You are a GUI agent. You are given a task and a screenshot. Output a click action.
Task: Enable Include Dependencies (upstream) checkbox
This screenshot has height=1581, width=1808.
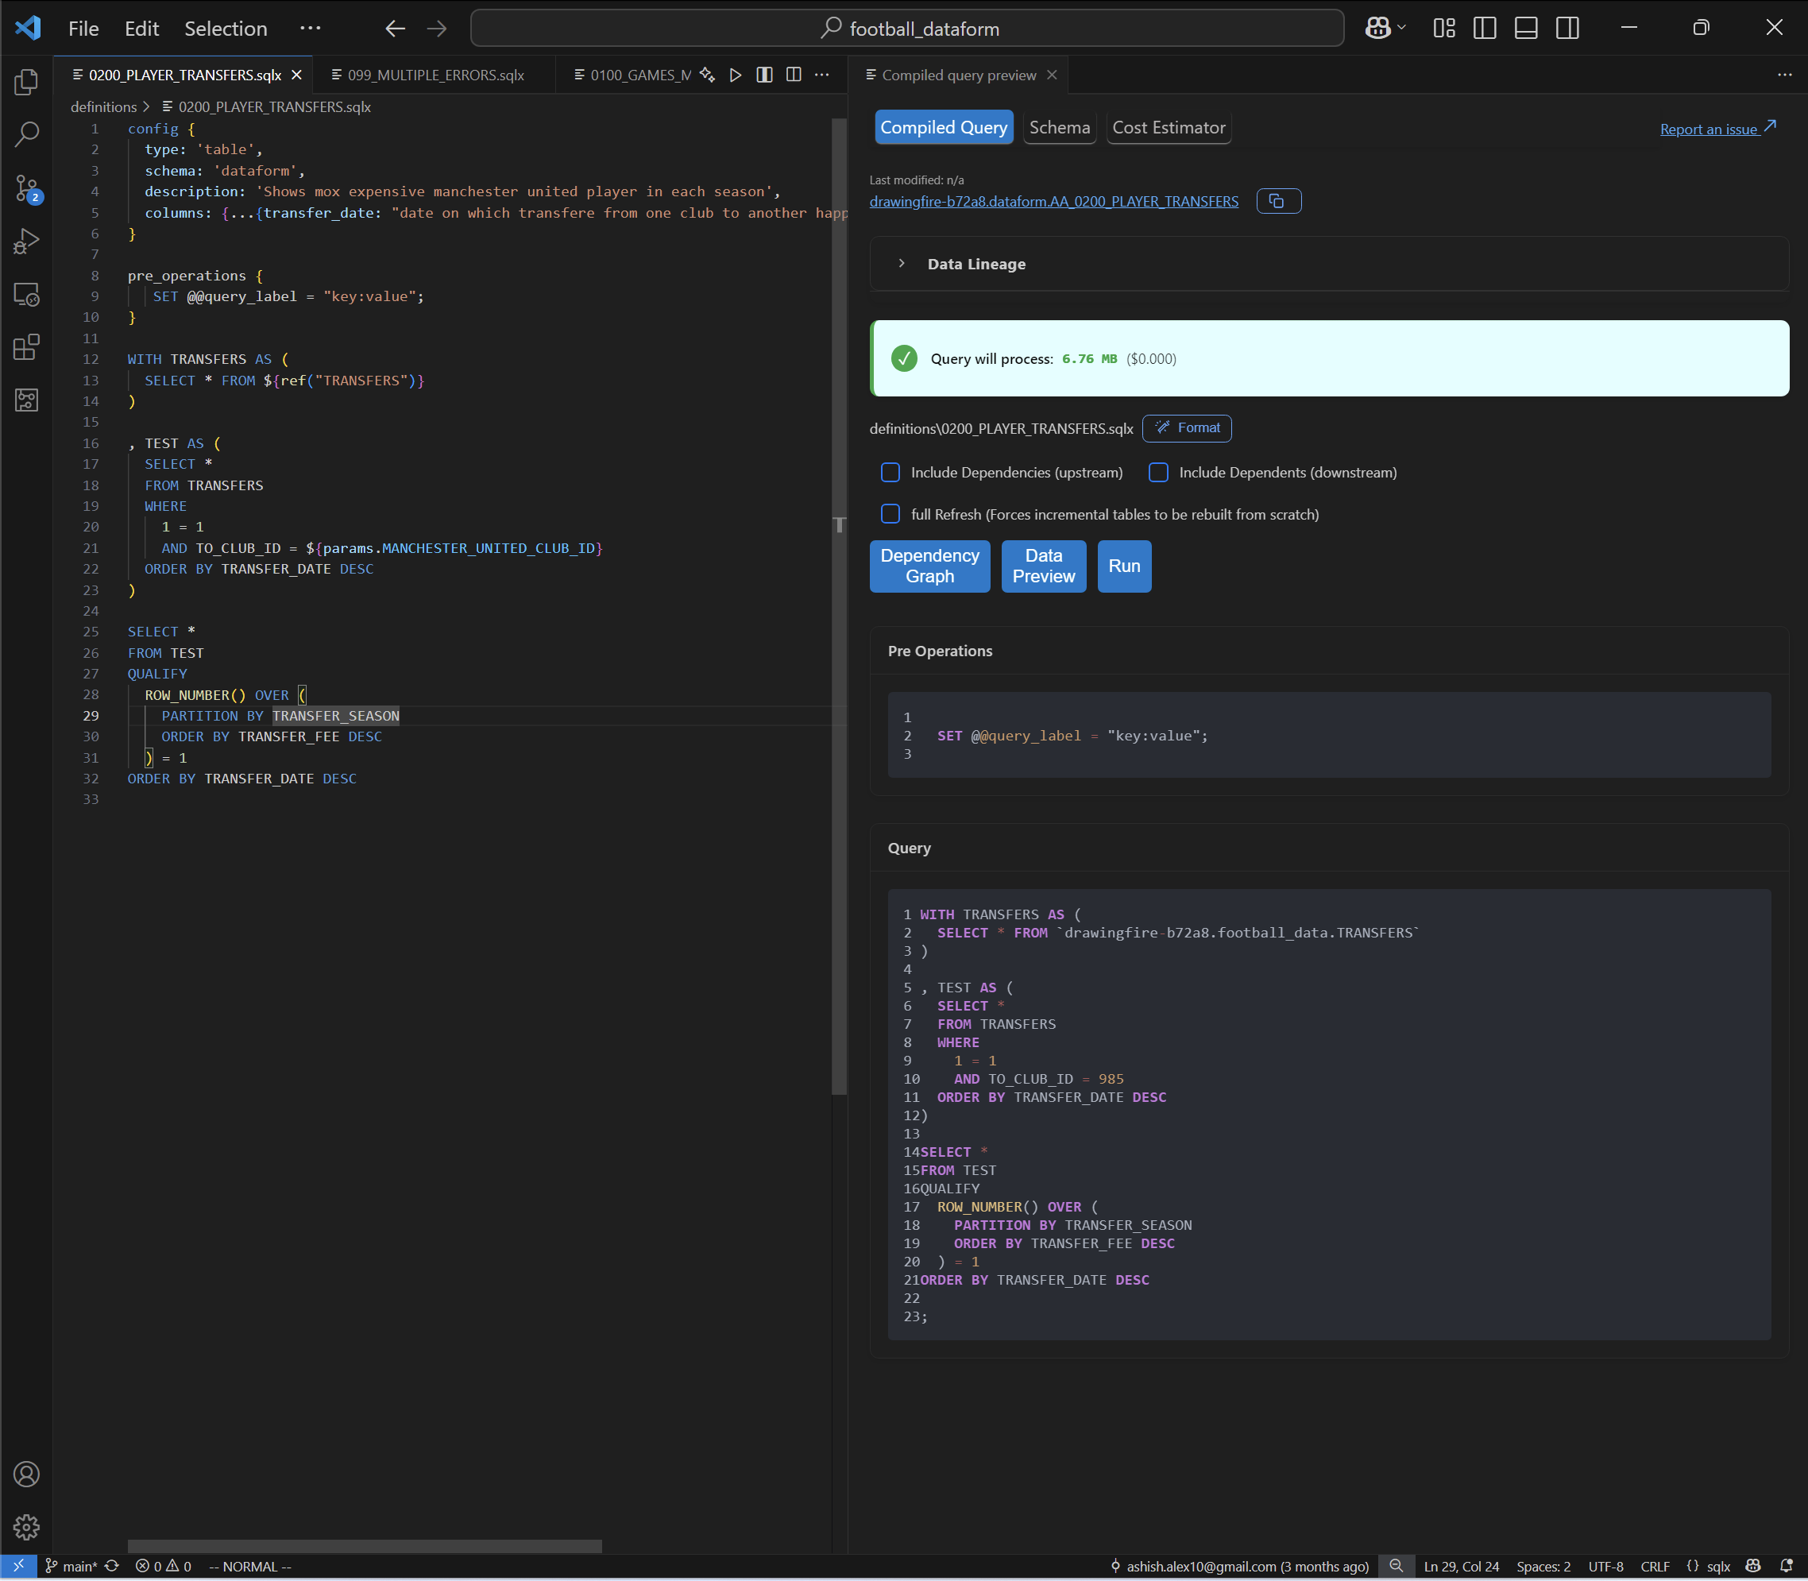click(890, 473)
